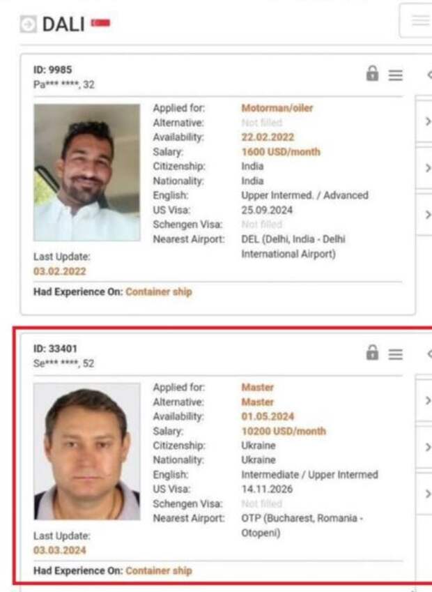Click Container ship link on ID 33401 card
This screenshot has height=592, width=432.
(x=159, y=571)
